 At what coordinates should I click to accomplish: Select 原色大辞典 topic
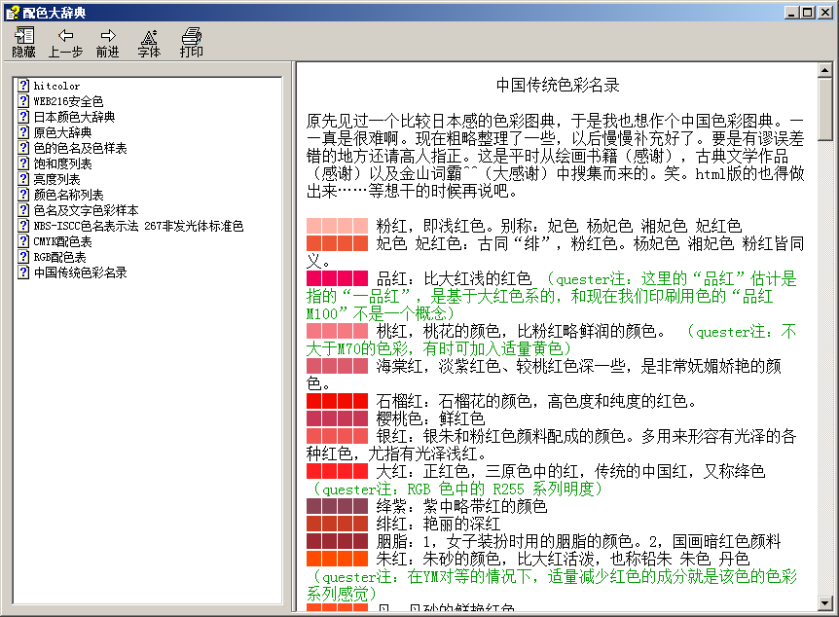(x=62, y=132)
